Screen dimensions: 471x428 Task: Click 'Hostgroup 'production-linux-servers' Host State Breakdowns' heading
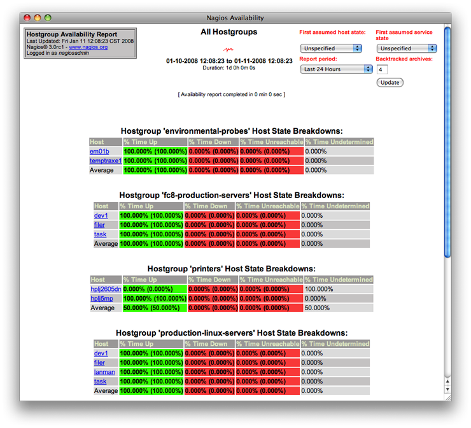point(232,333)
